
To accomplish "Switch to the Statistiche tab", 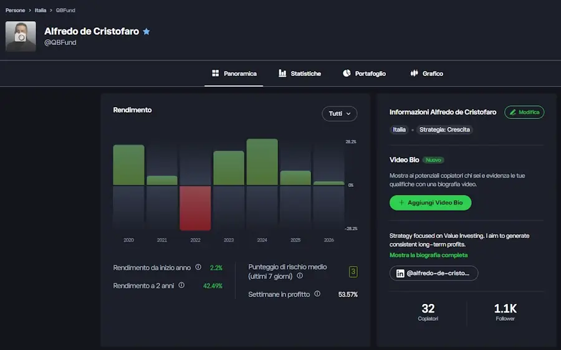I will tap(299, 73).
